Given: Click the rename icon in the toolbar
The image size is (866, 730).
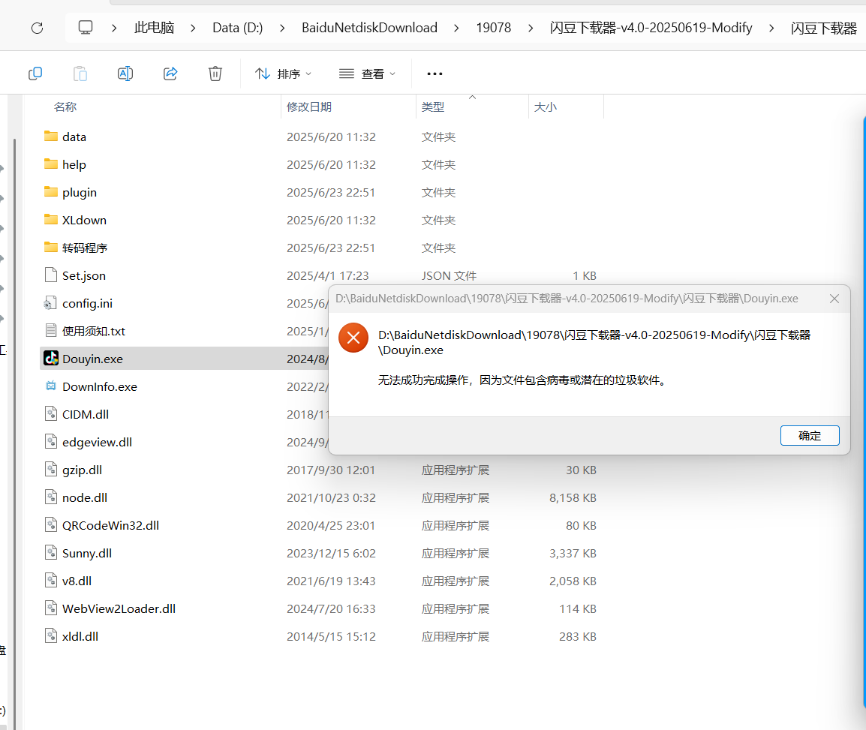Looking at the screenshot, I should pyautogui.click(x=125, y=73).
